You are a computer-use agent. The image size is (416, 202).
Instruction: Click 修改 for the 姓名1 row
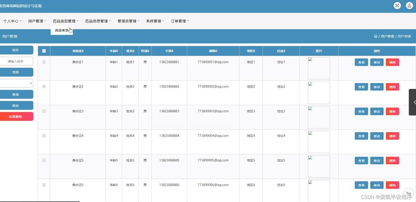point(377,62)
